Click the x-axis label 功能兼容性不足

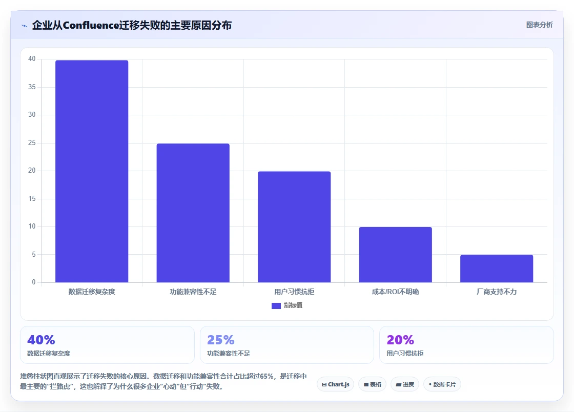pos(193,292)
